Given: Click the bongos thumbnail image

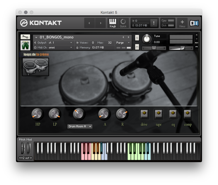Looking at the screenshot, I should (36, 67).
